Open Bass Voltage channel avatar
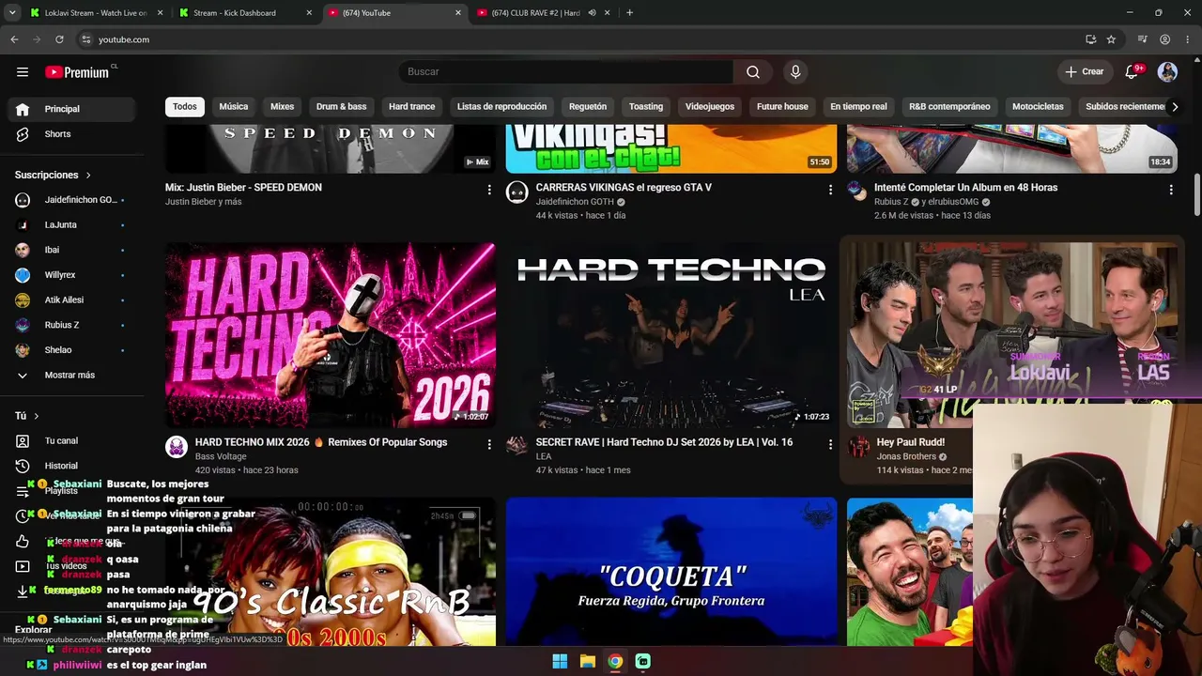1202x676 pixels. (x=177, y=447)
